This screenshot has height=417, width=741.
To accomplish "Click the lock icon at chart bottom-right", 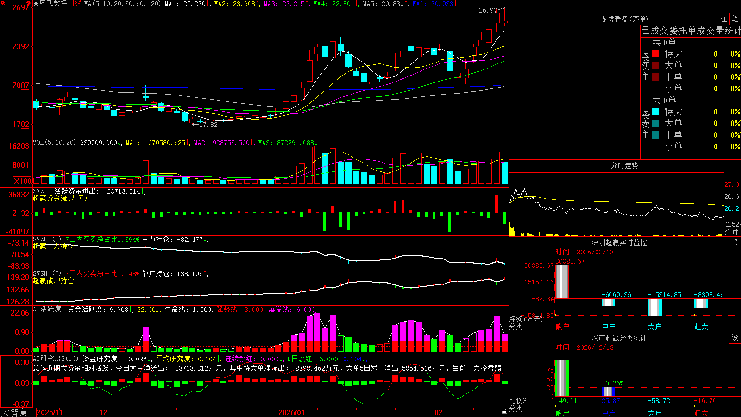I will 504,412.
